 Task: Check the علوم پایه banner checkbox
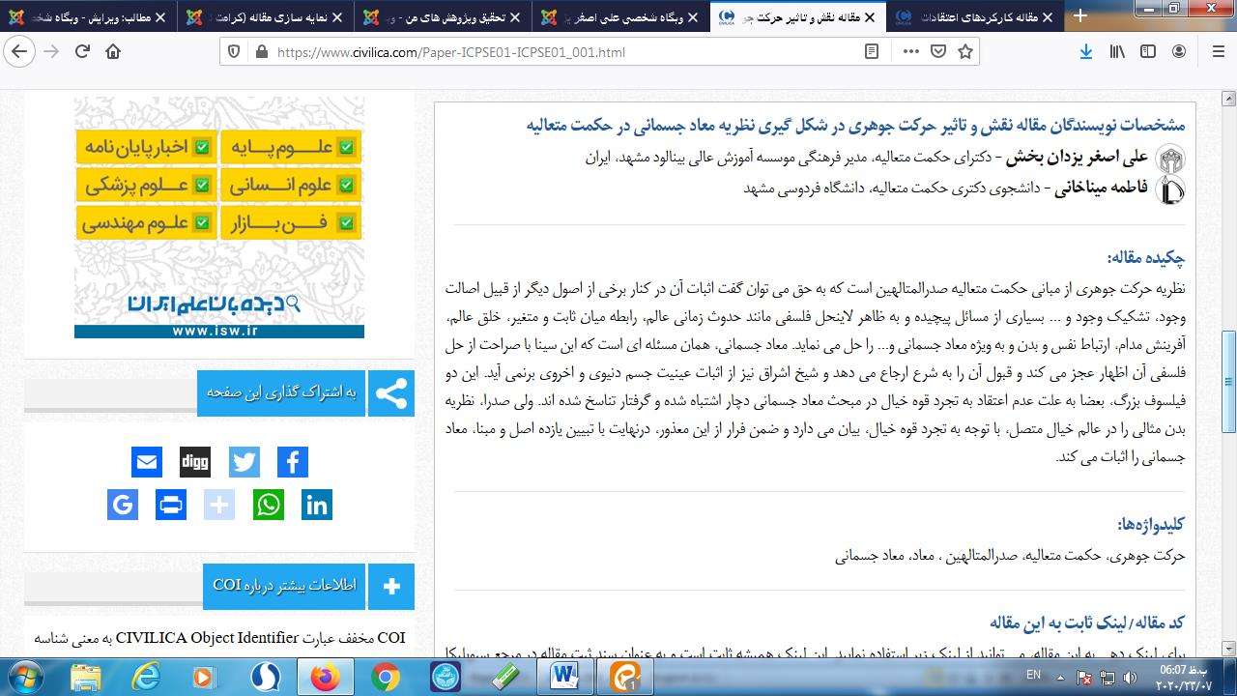[x=346, y=148]
